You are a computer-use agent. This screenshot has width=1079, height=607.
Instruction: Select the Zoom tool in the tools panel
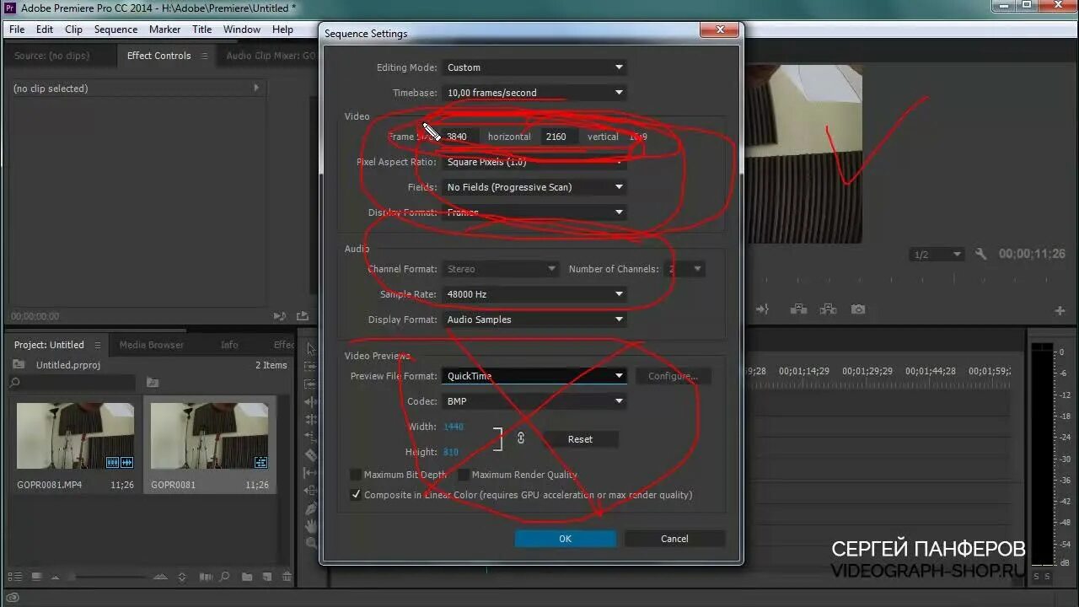coord(311,543)
